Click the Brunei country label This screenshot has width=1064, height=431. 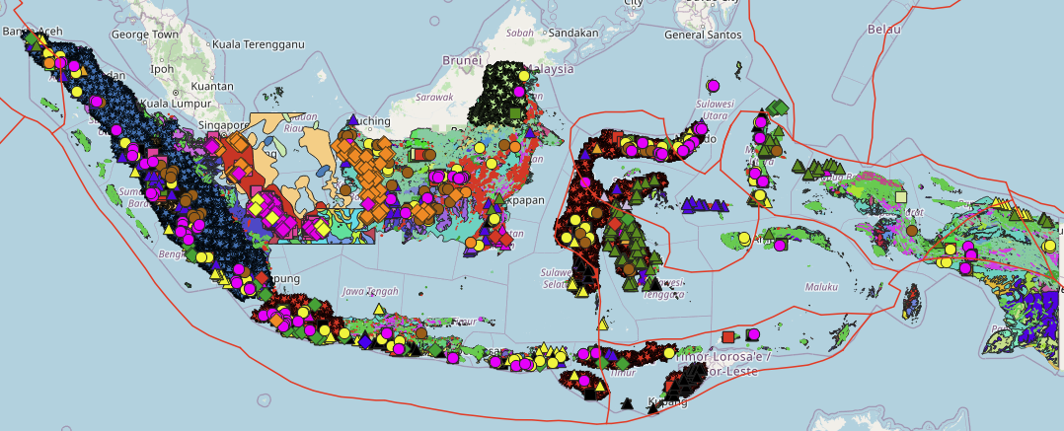click(461, 60)
